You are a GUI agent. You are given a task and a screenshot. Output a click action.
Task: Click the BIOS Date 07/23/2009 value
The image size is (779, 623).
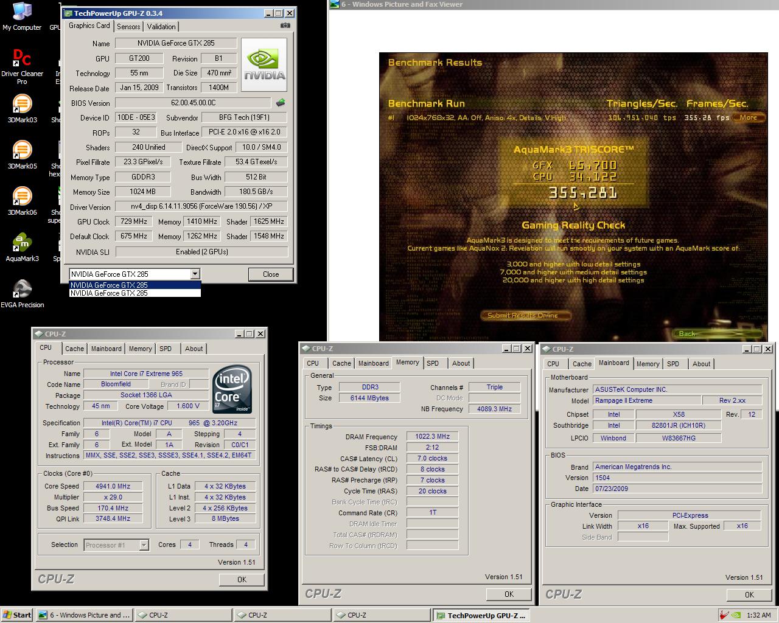coord(677,489)
